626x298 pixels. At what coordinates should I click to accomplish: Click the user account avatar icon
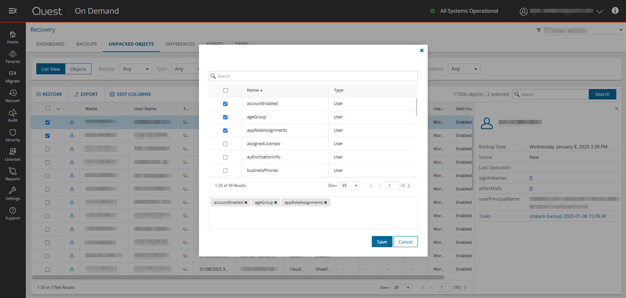tap(523, 11)
